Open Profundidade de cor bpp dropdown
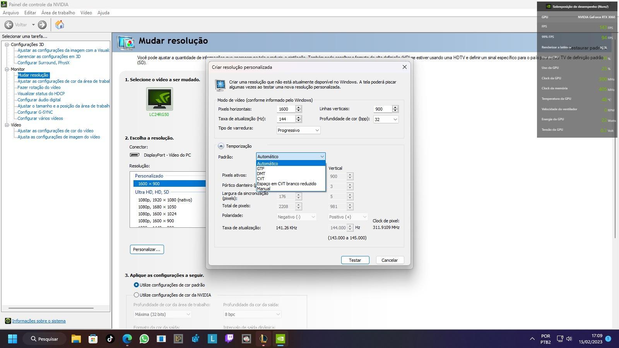The width and height of the screenshot is (619, 348). 386,119
